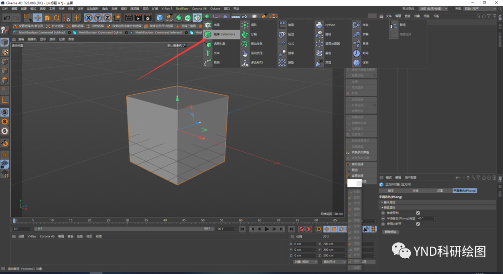Pick the Shader effector grid icon
Image resolution: width=503 pixels, height=274 pixels.
319,53
